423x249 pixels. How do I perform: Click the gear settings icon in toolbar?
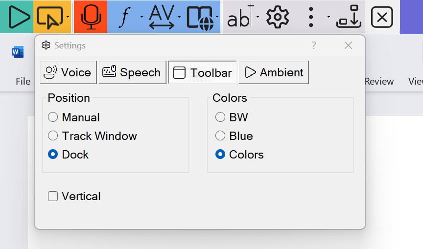tap(278, 17)
